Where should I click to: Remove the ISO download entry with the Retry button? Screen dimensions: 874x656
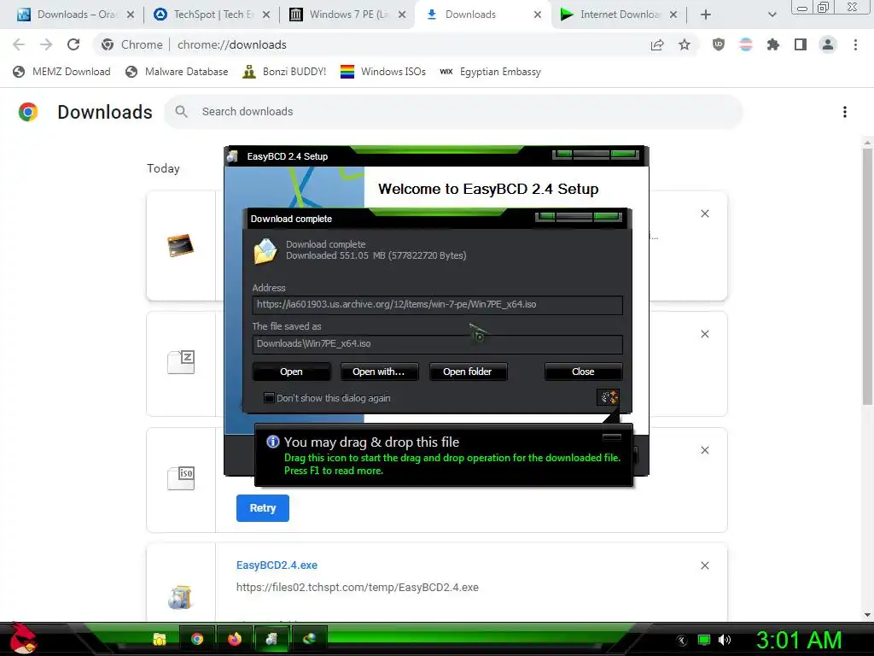click(704, 450)
